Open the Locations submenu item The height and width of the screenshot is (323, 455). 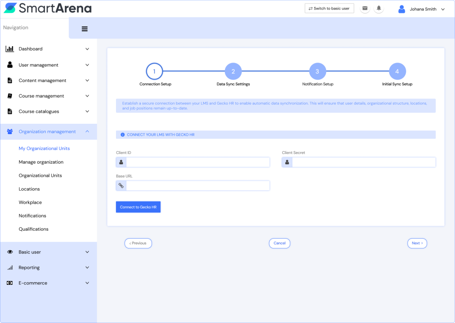pos(29,189)
